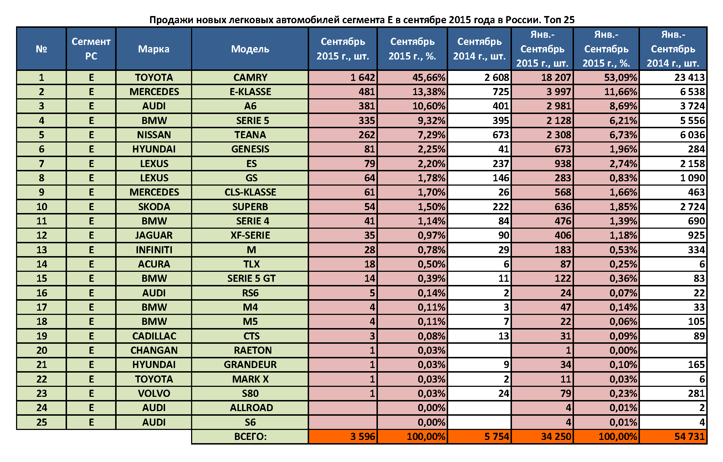Click the "ВСЕГО:" total label cell
This screenshot has width=723, height=462.
coord(250,436)
